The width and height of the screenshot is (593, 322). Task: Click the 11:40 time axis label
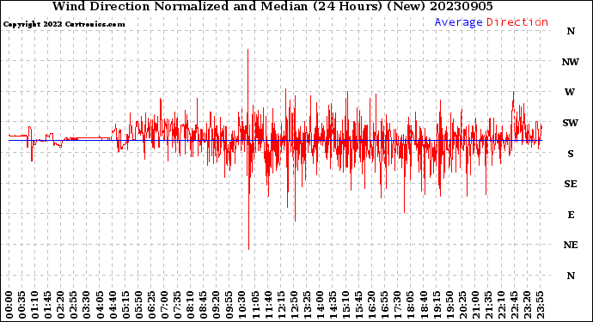coord(268,305)
